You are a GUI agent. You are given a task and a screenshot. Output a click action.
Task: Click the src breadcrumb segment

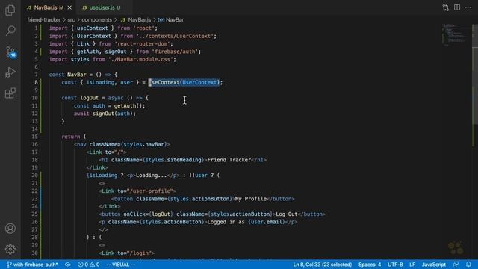(x=71, y=20)
